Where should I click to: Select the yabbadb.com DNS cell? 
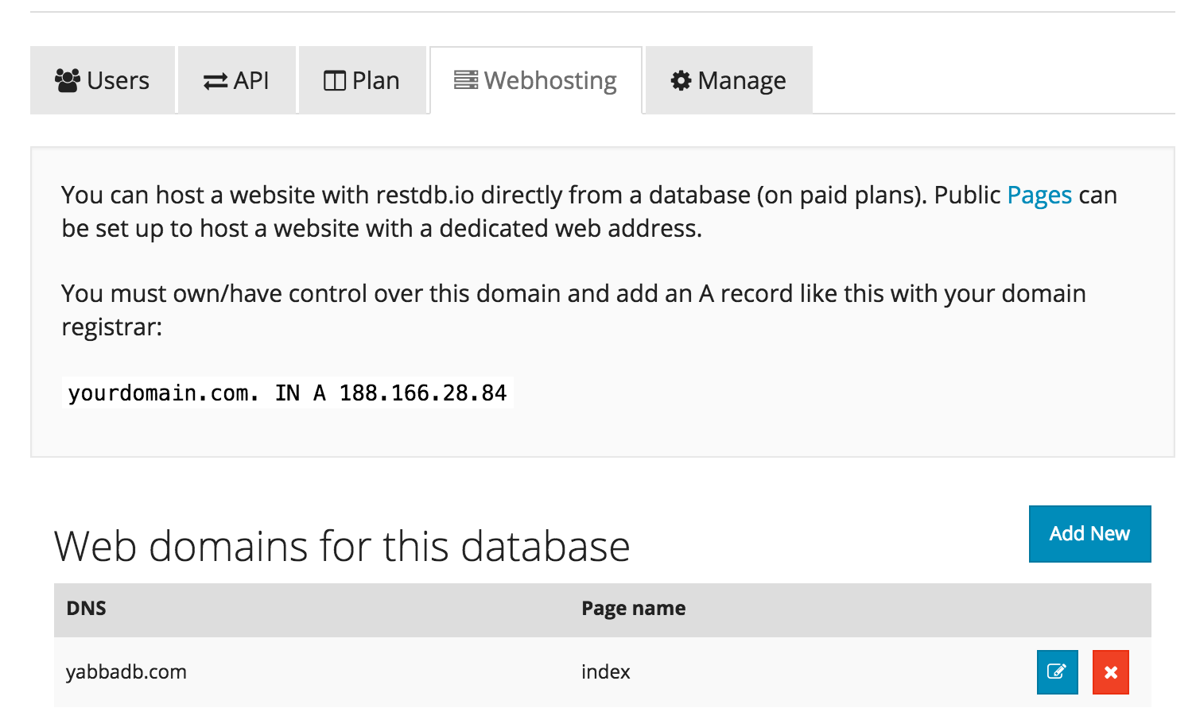click(x=126, y=672)
